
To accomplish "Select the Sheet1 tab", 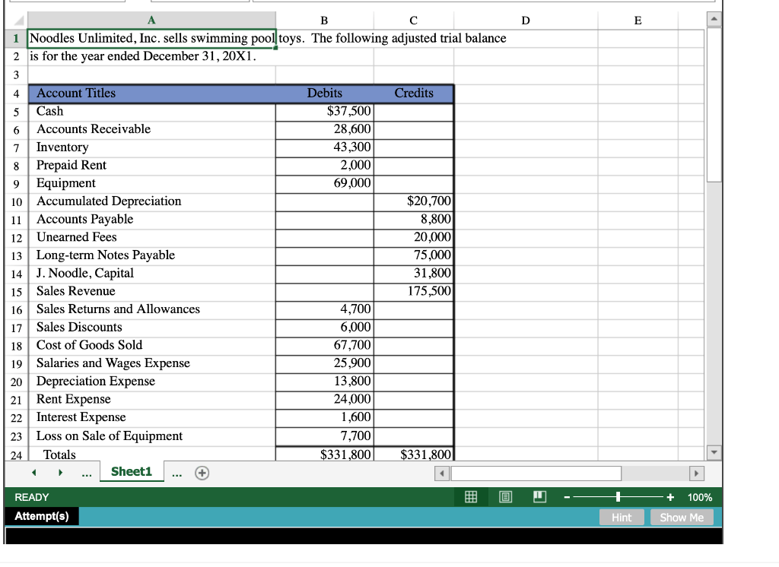I will [x=131, y=471].
